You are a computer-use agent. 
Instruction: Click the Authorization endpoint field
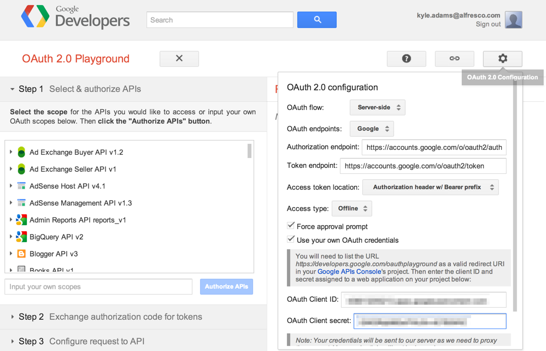[434, 147]
